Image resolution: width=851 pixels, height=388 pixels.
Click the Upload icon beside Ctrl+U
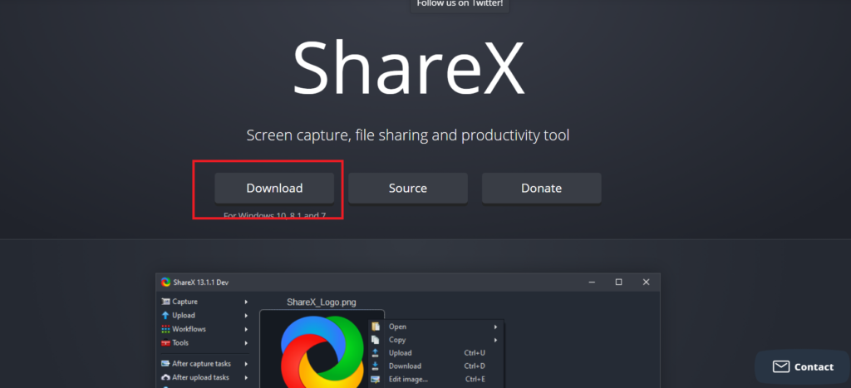click(x=376, y=353)
